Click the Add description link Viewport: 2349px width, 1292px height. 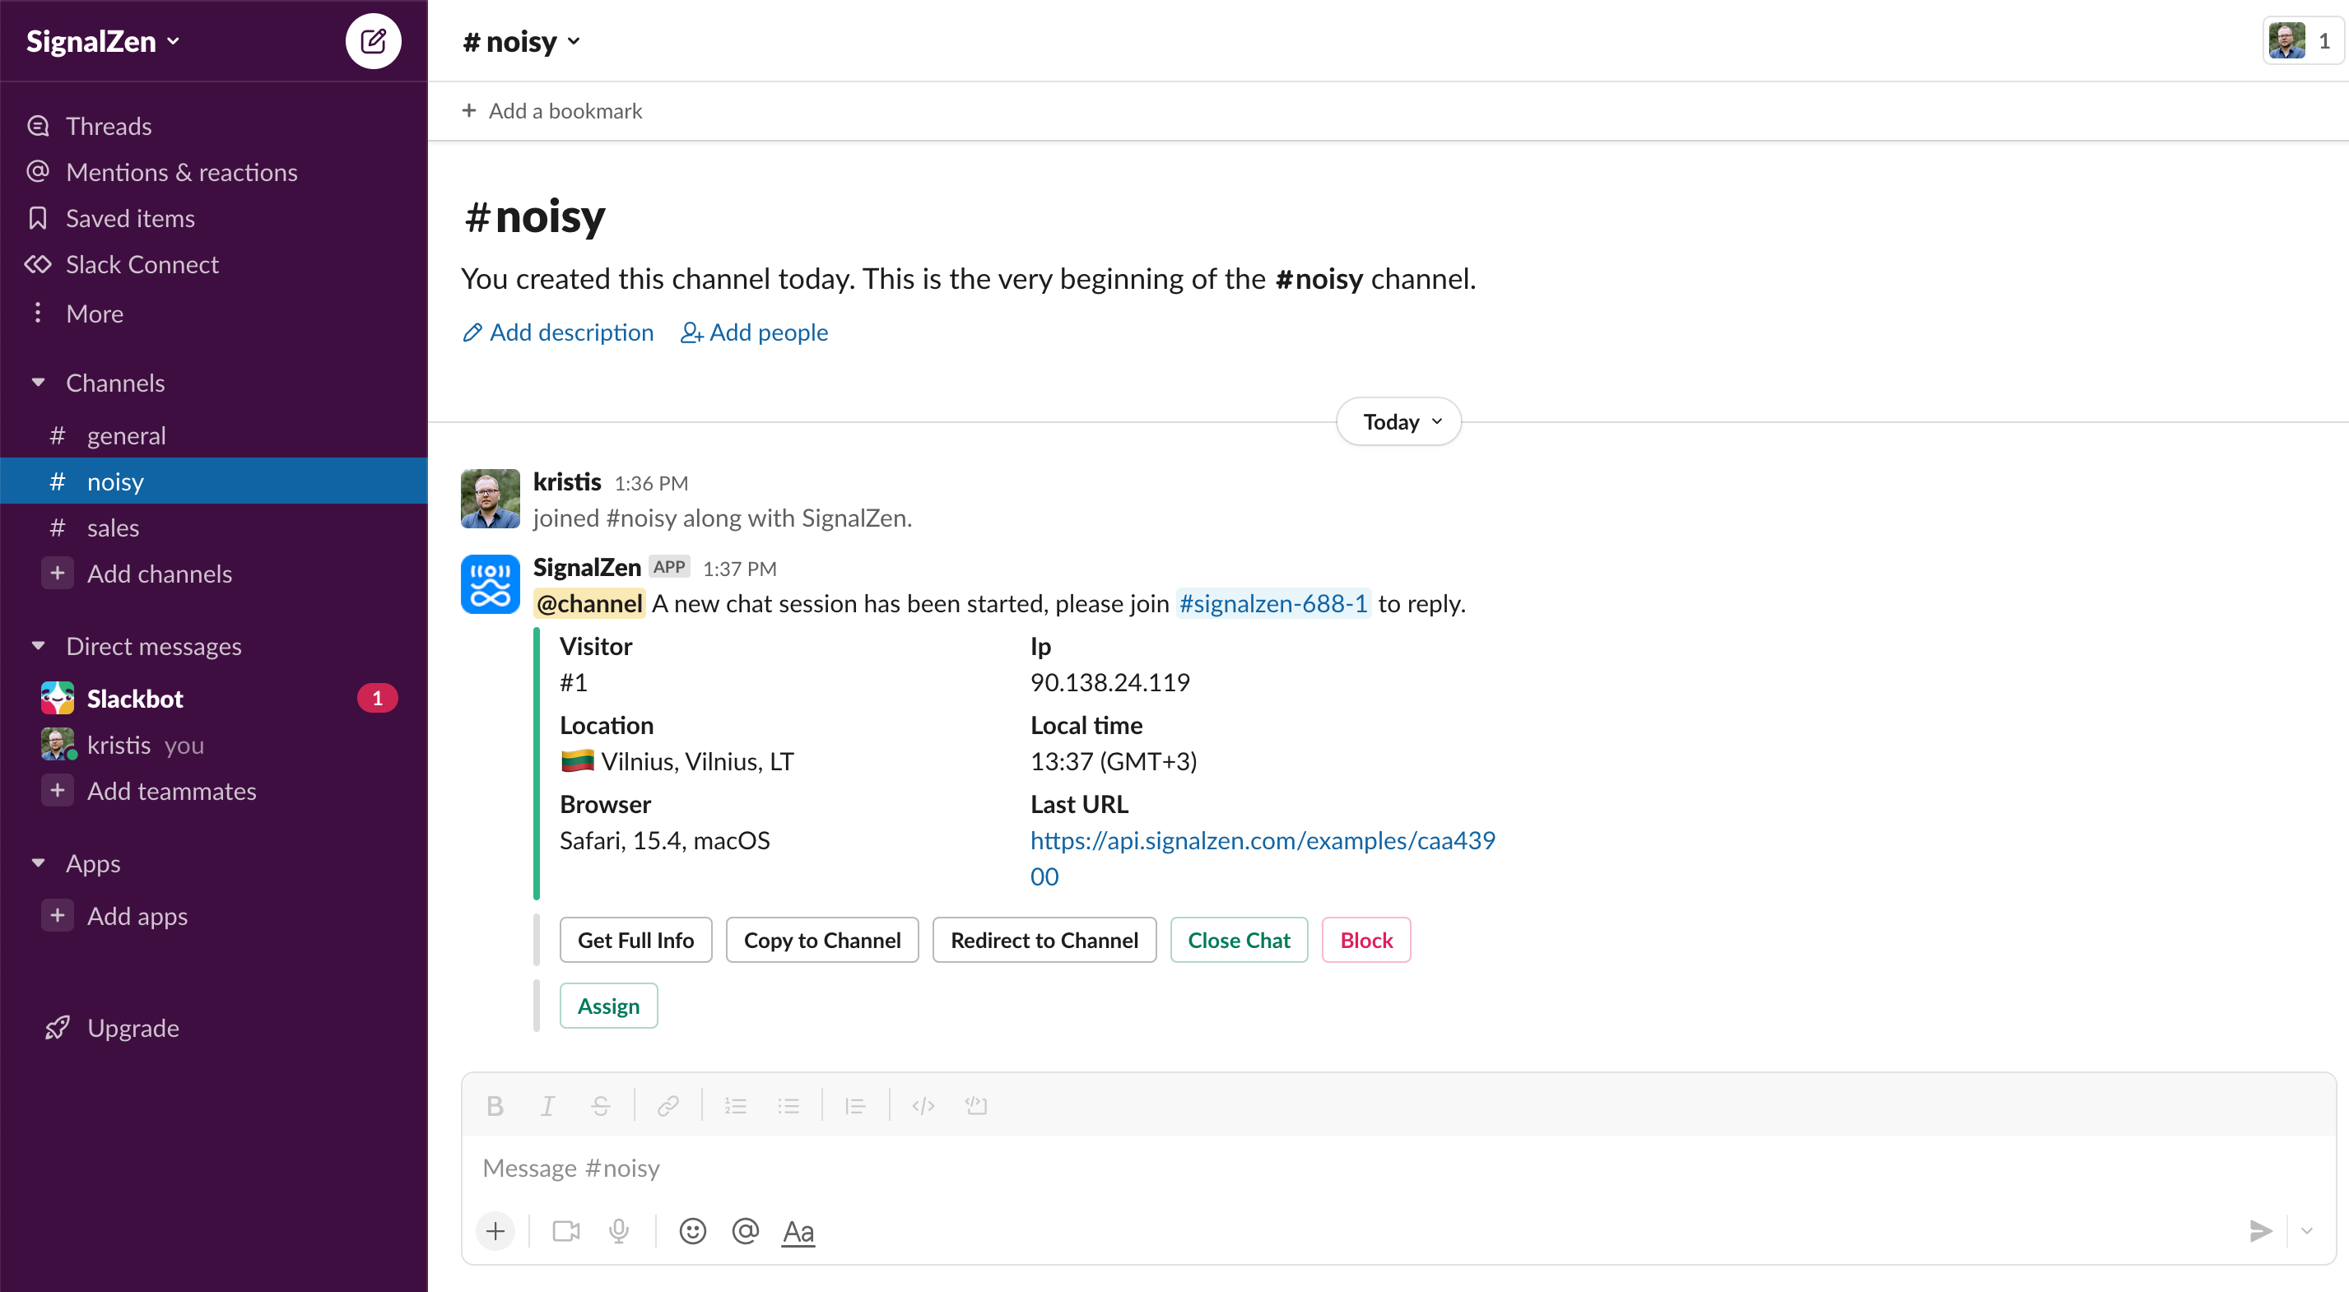click(x=558, y=332)
